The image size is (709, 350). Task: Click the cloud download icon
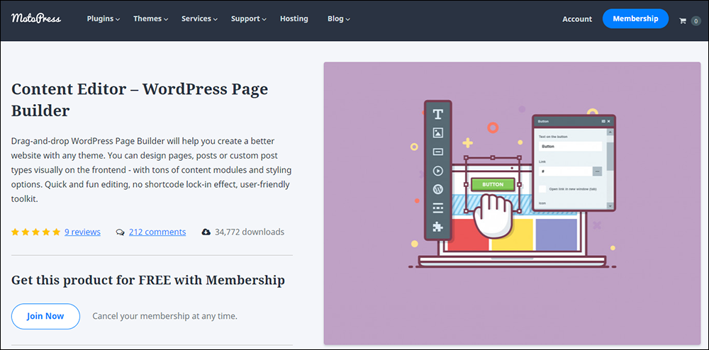[x=206, y=232]
